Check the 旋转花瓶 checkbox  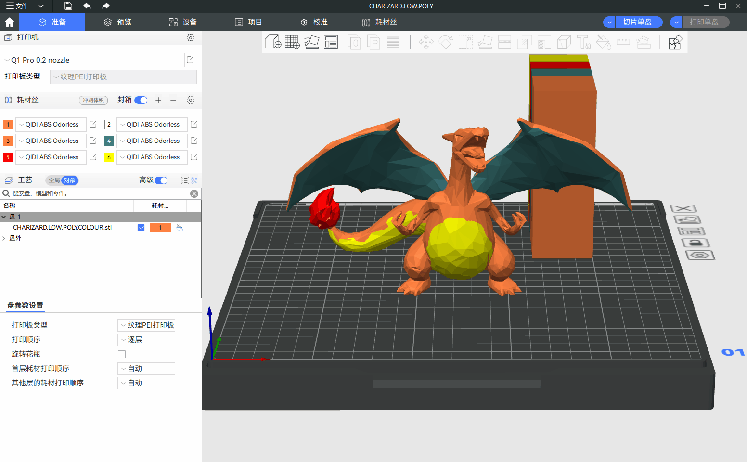[122, 354]
